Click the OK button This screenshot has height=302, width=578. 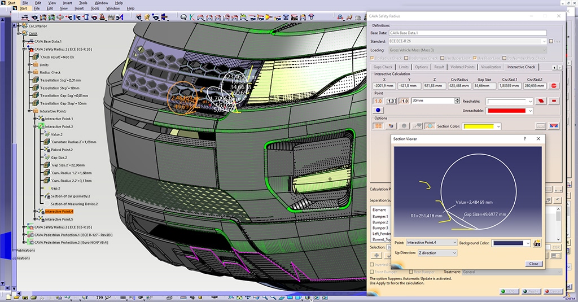(509, 291)
